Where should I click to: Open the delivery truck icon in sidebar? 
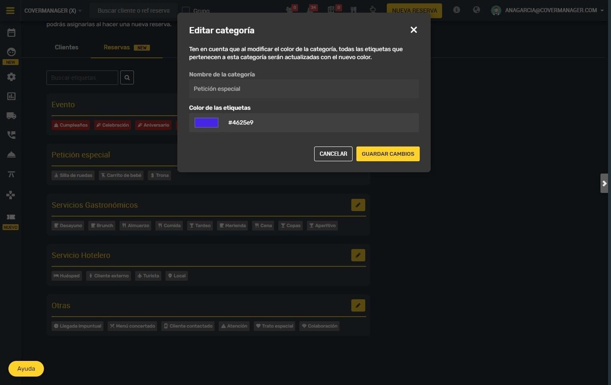(11, 116)
